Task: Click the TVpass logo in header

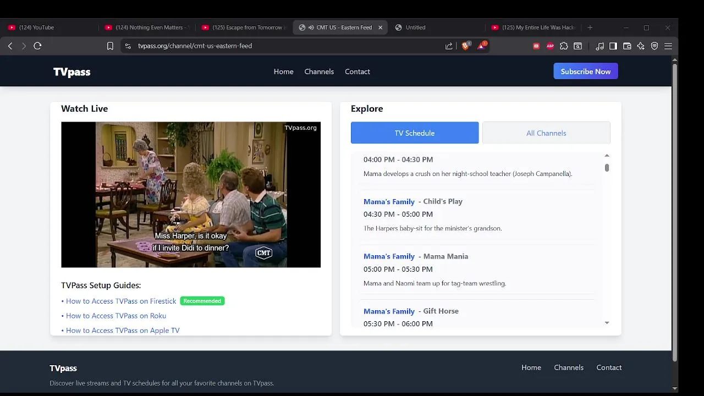Action: tap(71, 72)
